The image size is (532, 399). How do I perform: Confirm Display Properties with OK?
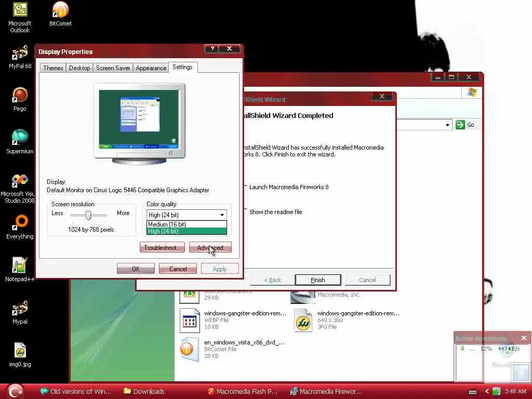click(136, 269)
